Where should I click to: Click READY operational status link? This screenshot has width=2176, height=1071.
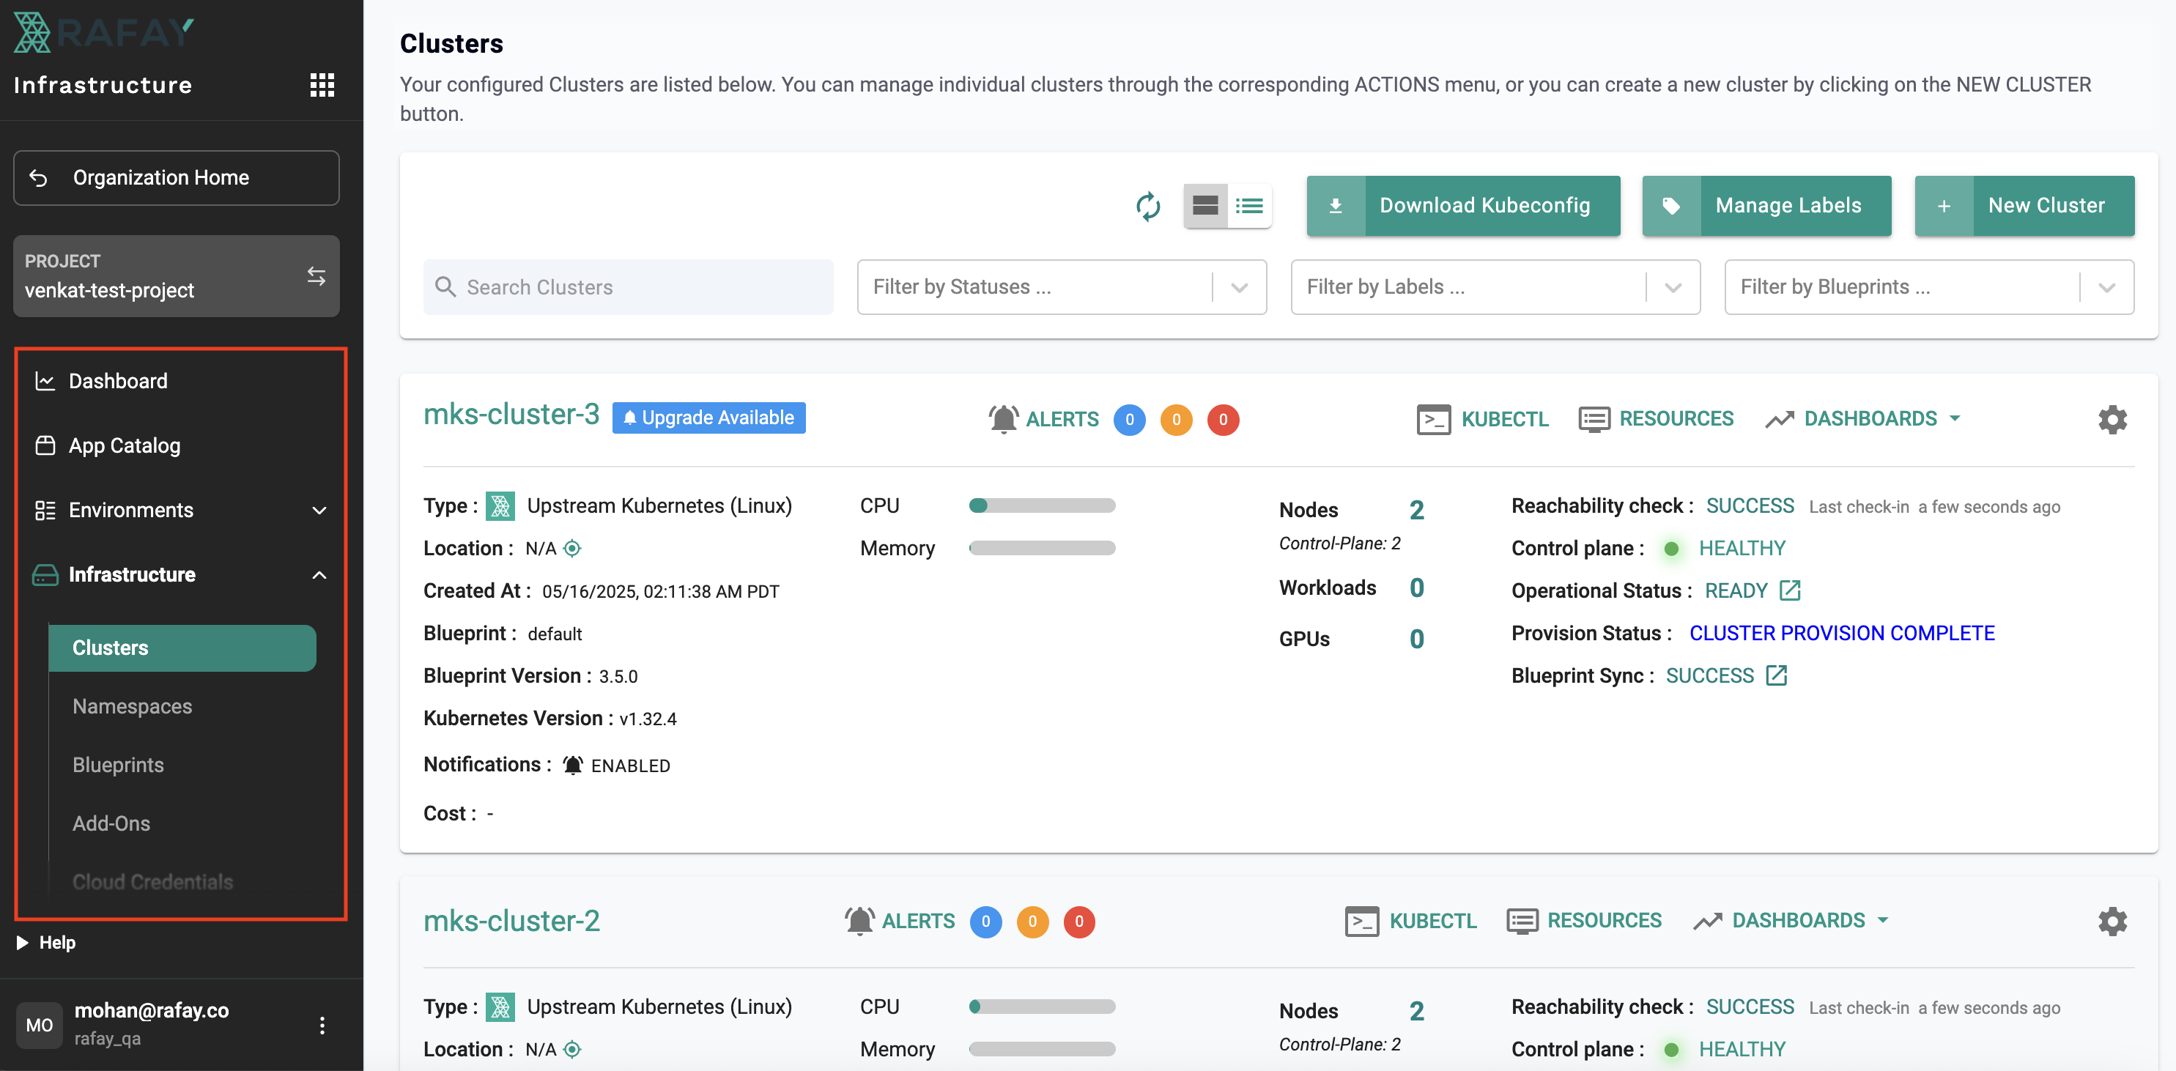click(x=1736, y=590)
